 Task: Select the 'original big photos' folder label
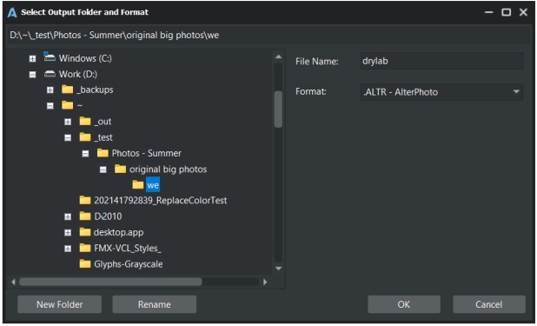point(169,169)
